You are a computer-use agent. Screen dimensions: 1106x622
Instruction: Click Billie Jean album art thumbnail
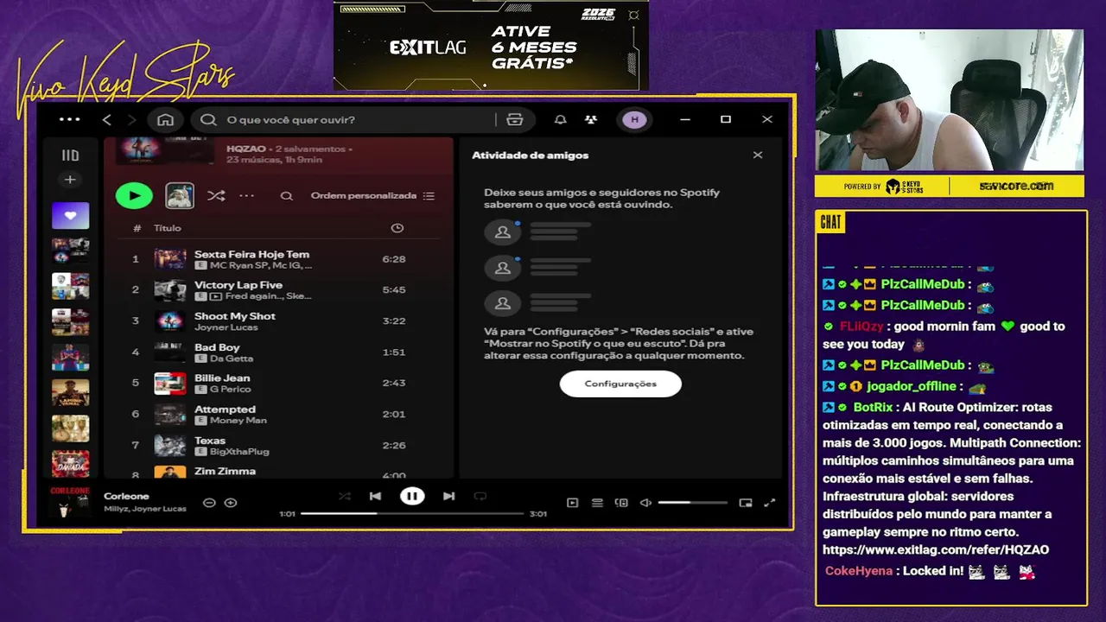[x=170, y=384]
